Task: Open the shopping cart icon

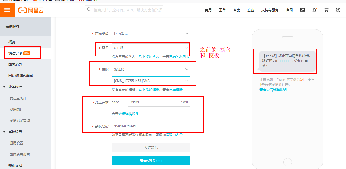Action: tap(326, 10)
